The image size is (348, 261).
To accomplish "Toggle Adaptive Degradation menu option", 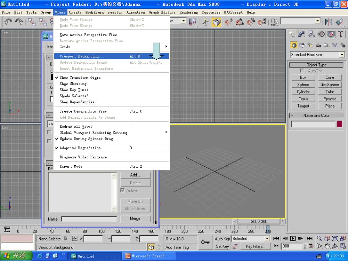I will [112, 148].
